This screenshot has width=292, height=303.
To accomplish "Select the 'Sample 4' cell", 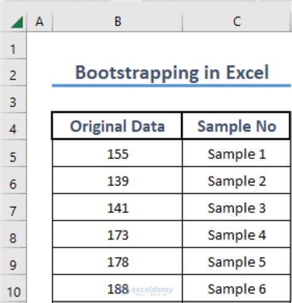I will click(x=237, y=234).
